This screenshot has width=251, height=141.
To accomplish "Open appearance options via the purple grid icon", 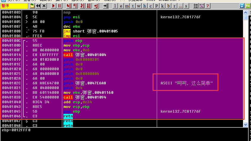I will click(202, 6).
